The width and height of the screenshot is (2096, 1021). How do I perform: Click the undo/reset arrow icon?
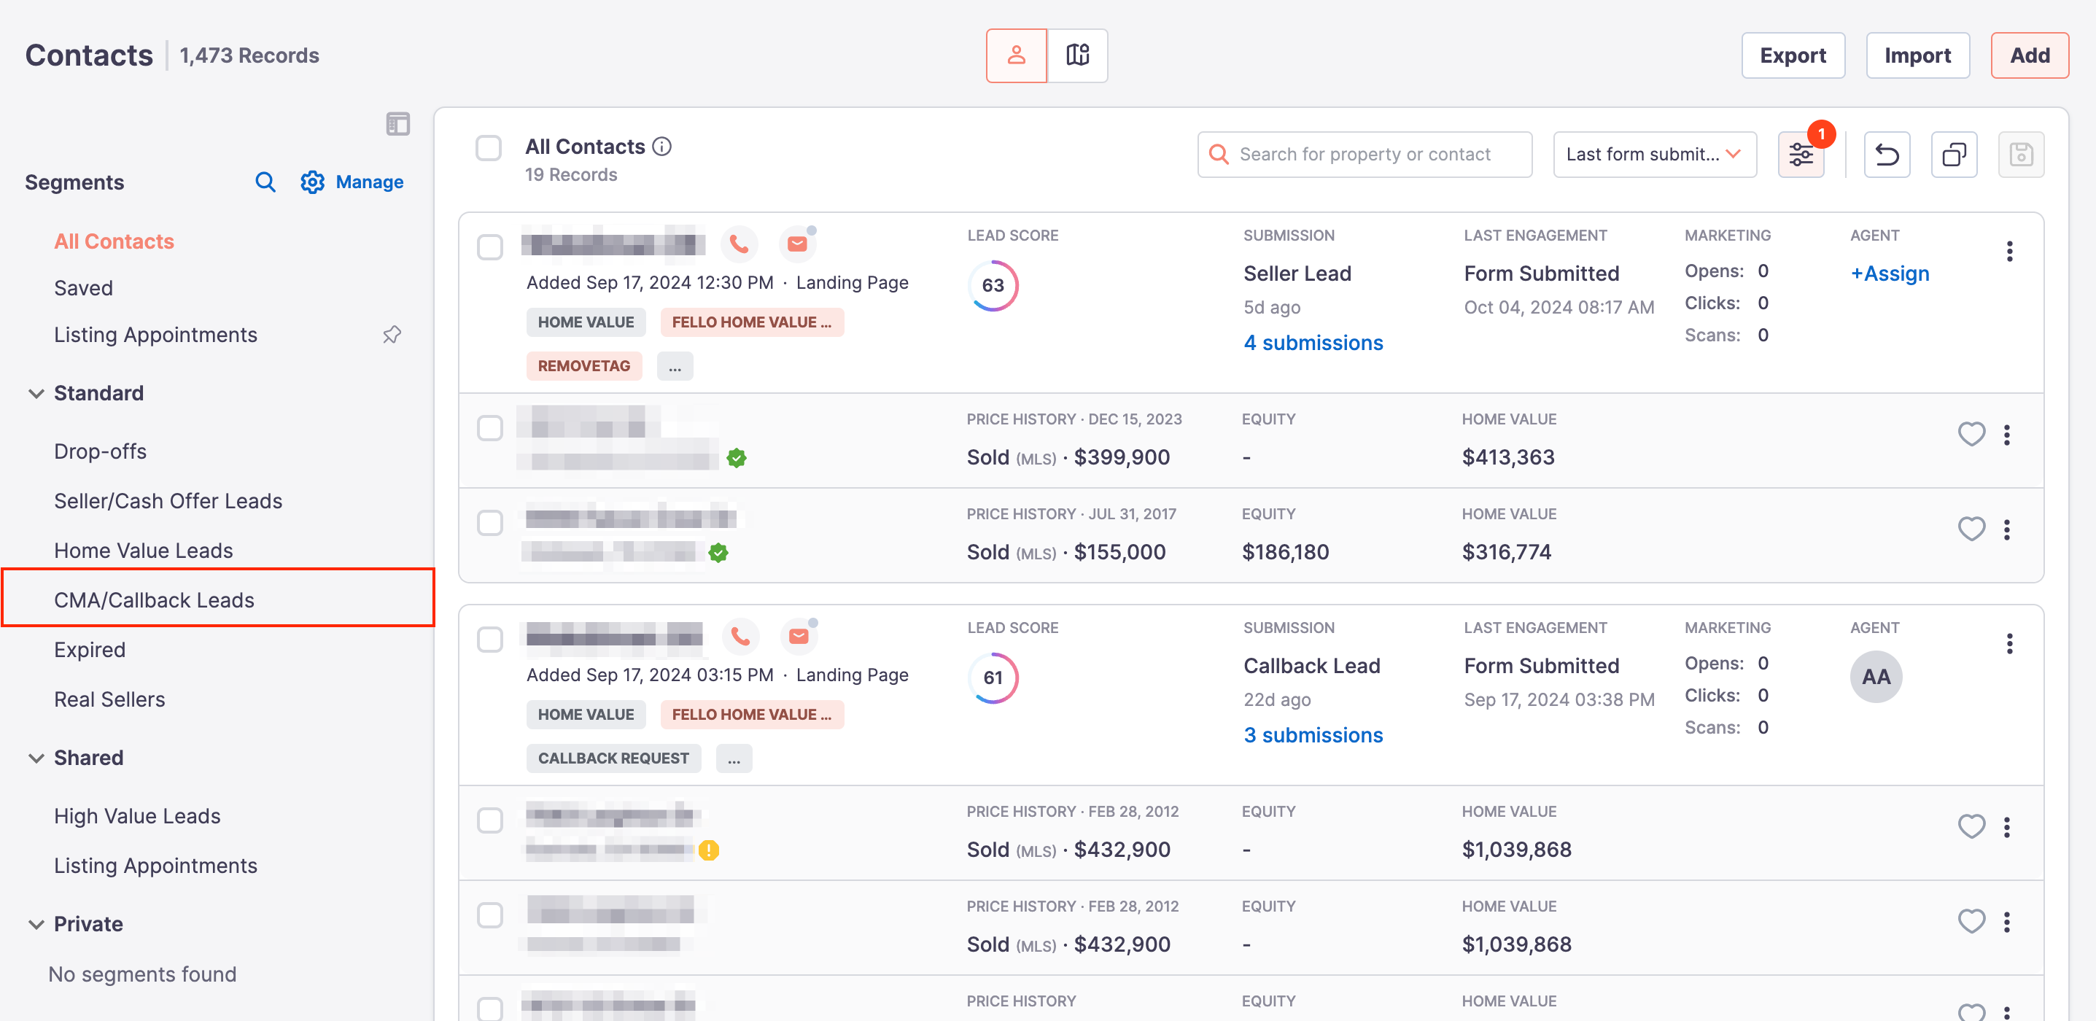(1886, 154)
